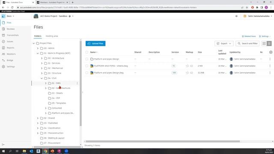The width and height of the screenshot is (274, 154).
Task: Open the Export button menu
Action: tap(224, 44)
